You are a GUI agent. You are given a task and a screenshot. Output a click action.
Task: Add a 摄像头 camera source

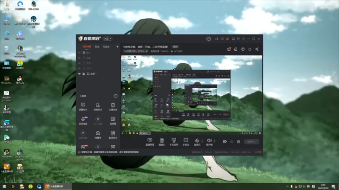click(x=162, y=142)
